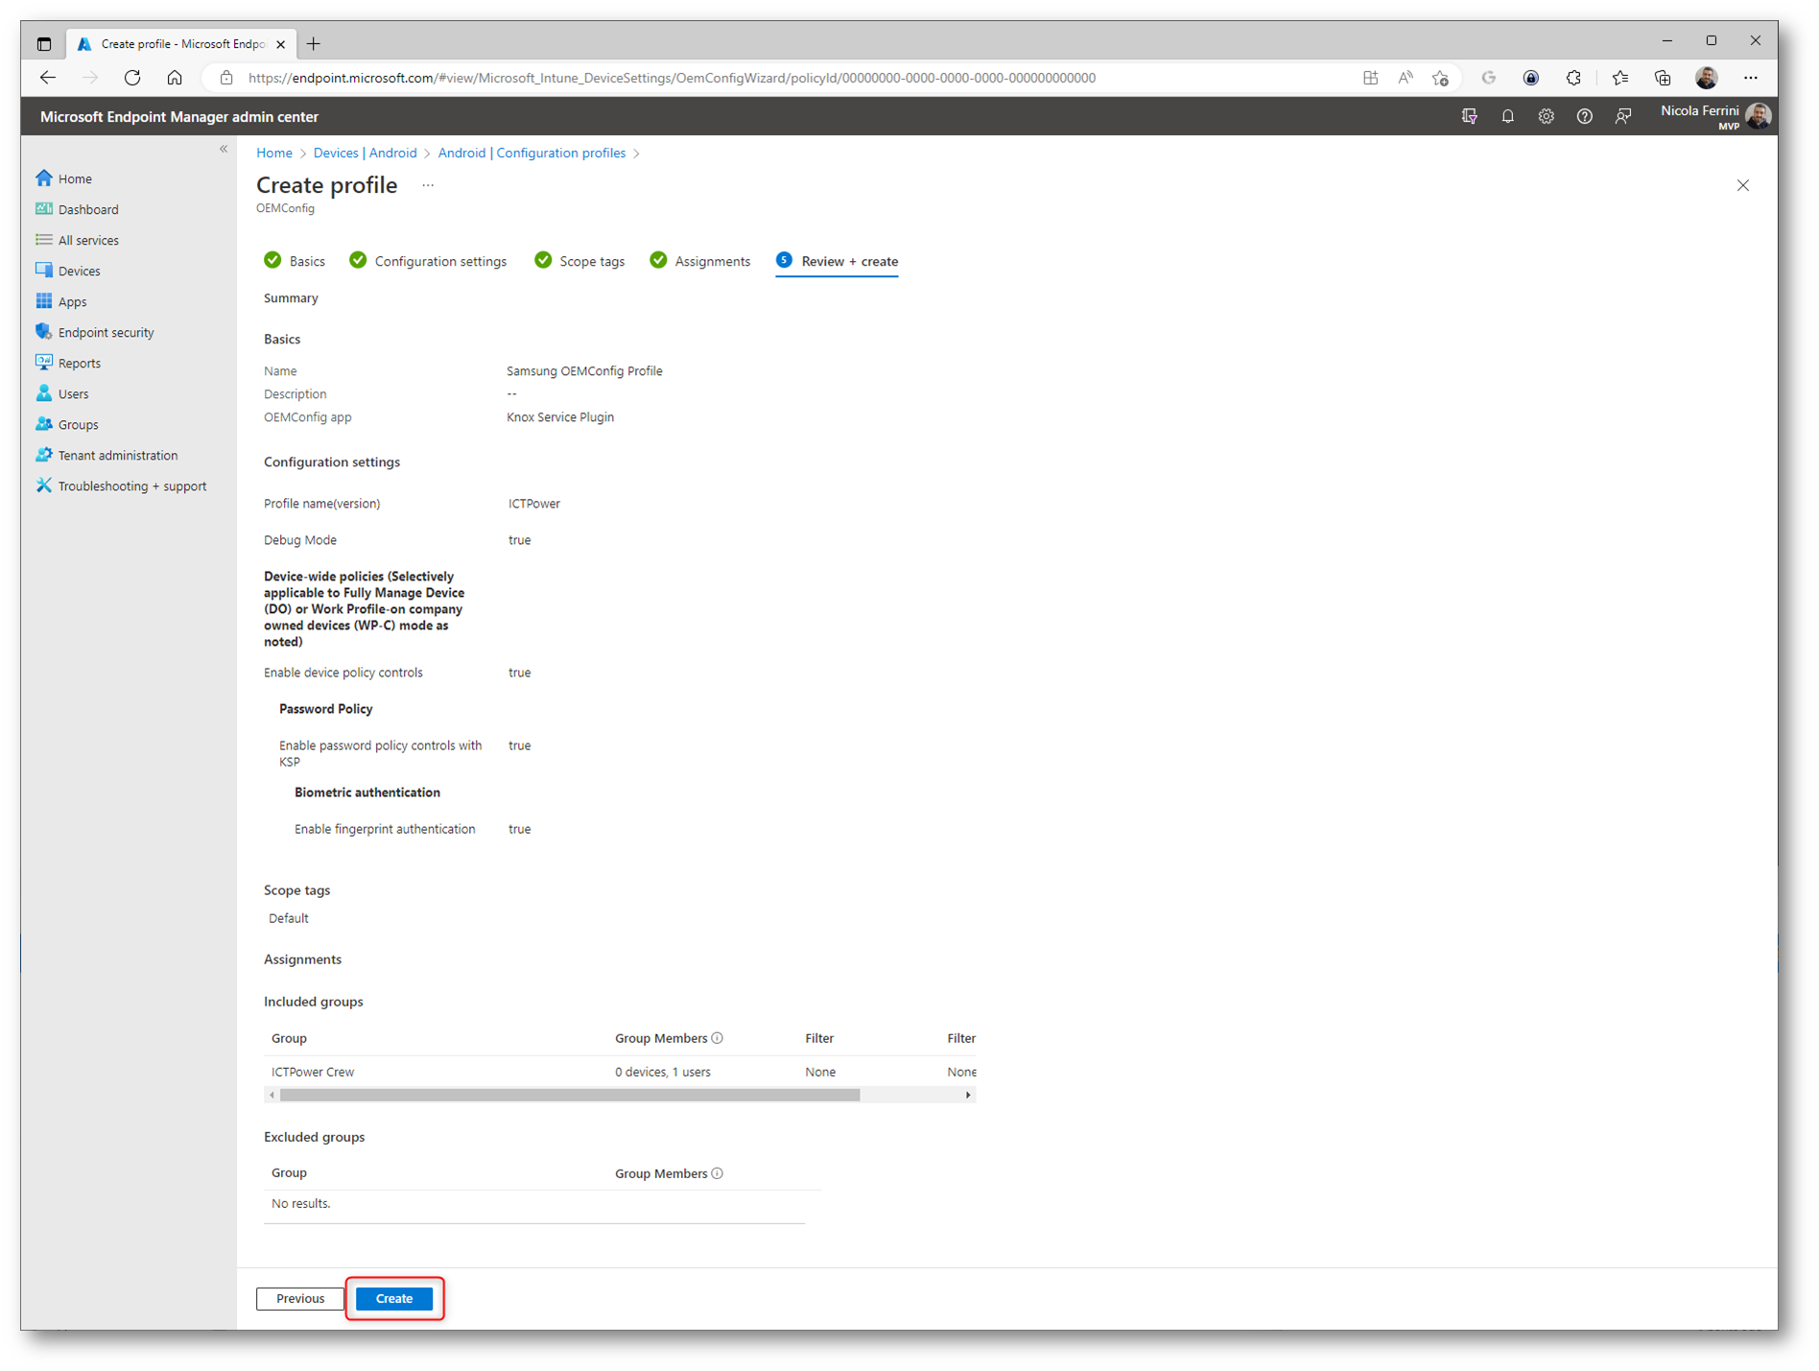
Task: Click the Home breadcrumb link
Action: (x=274, y=153)
